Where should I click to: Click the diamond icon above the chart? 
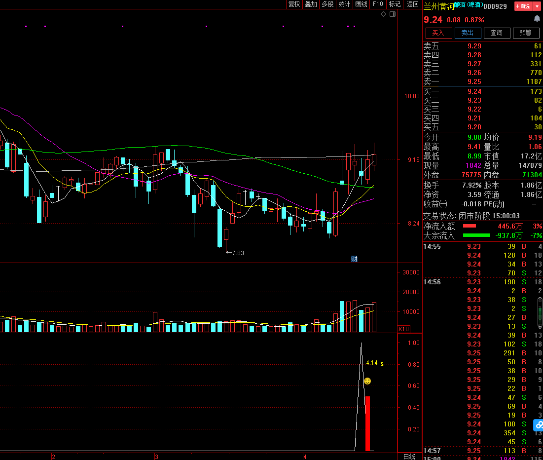(x=383, y=14)
